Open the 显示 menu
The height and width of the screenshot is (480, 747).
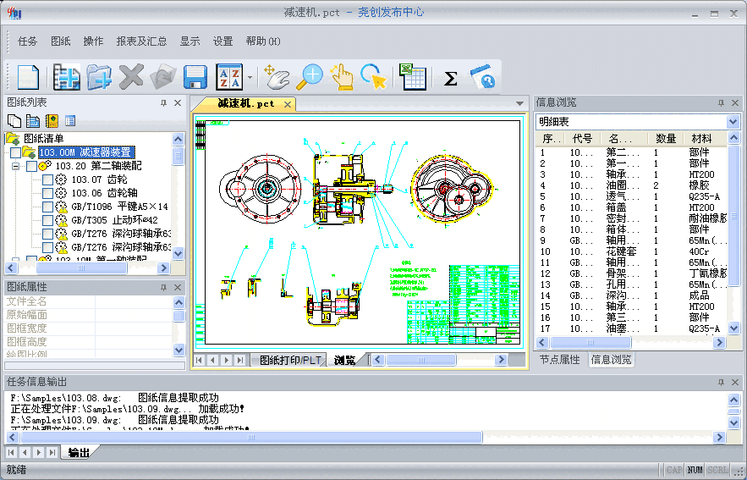coord(189,41)
